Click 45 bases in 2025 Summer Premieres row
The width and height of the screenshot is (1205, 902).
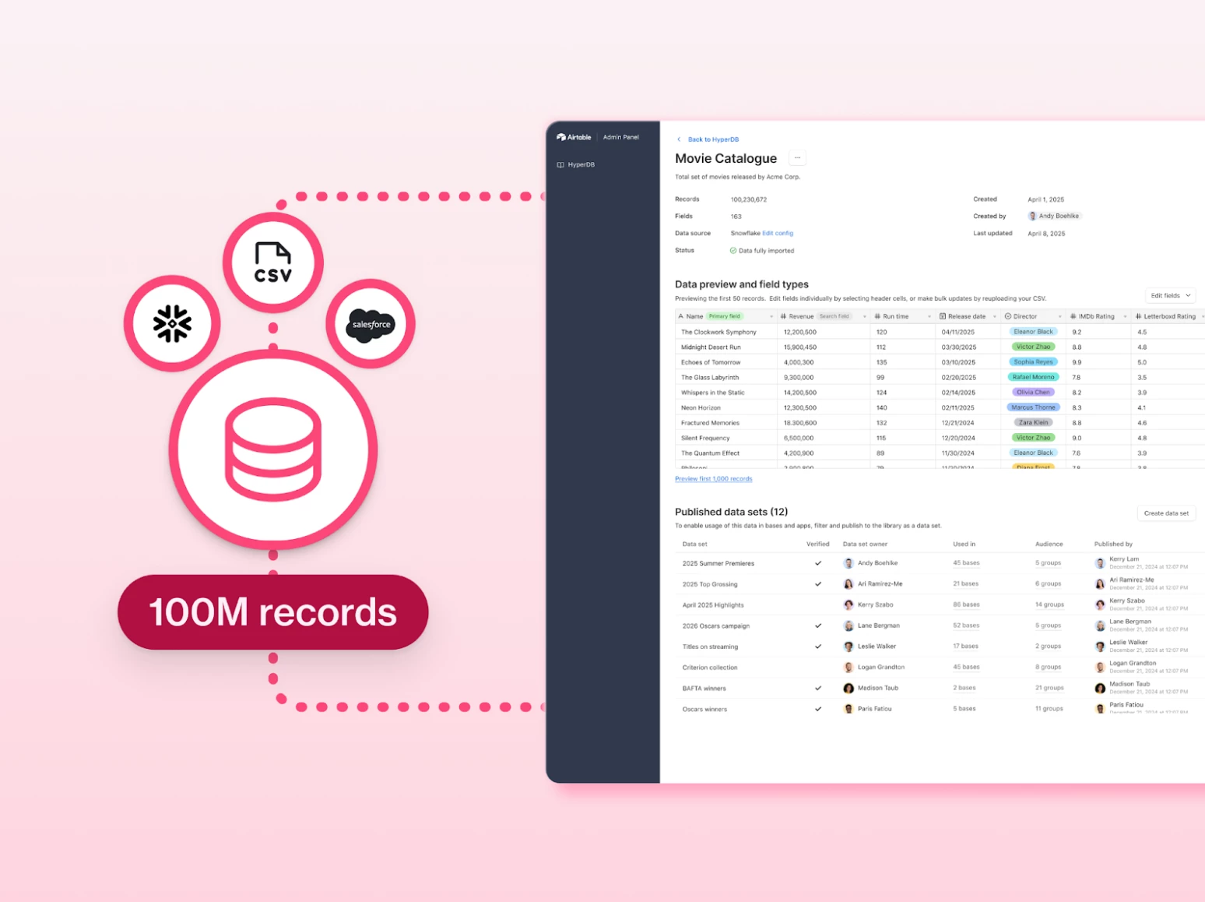966,563
